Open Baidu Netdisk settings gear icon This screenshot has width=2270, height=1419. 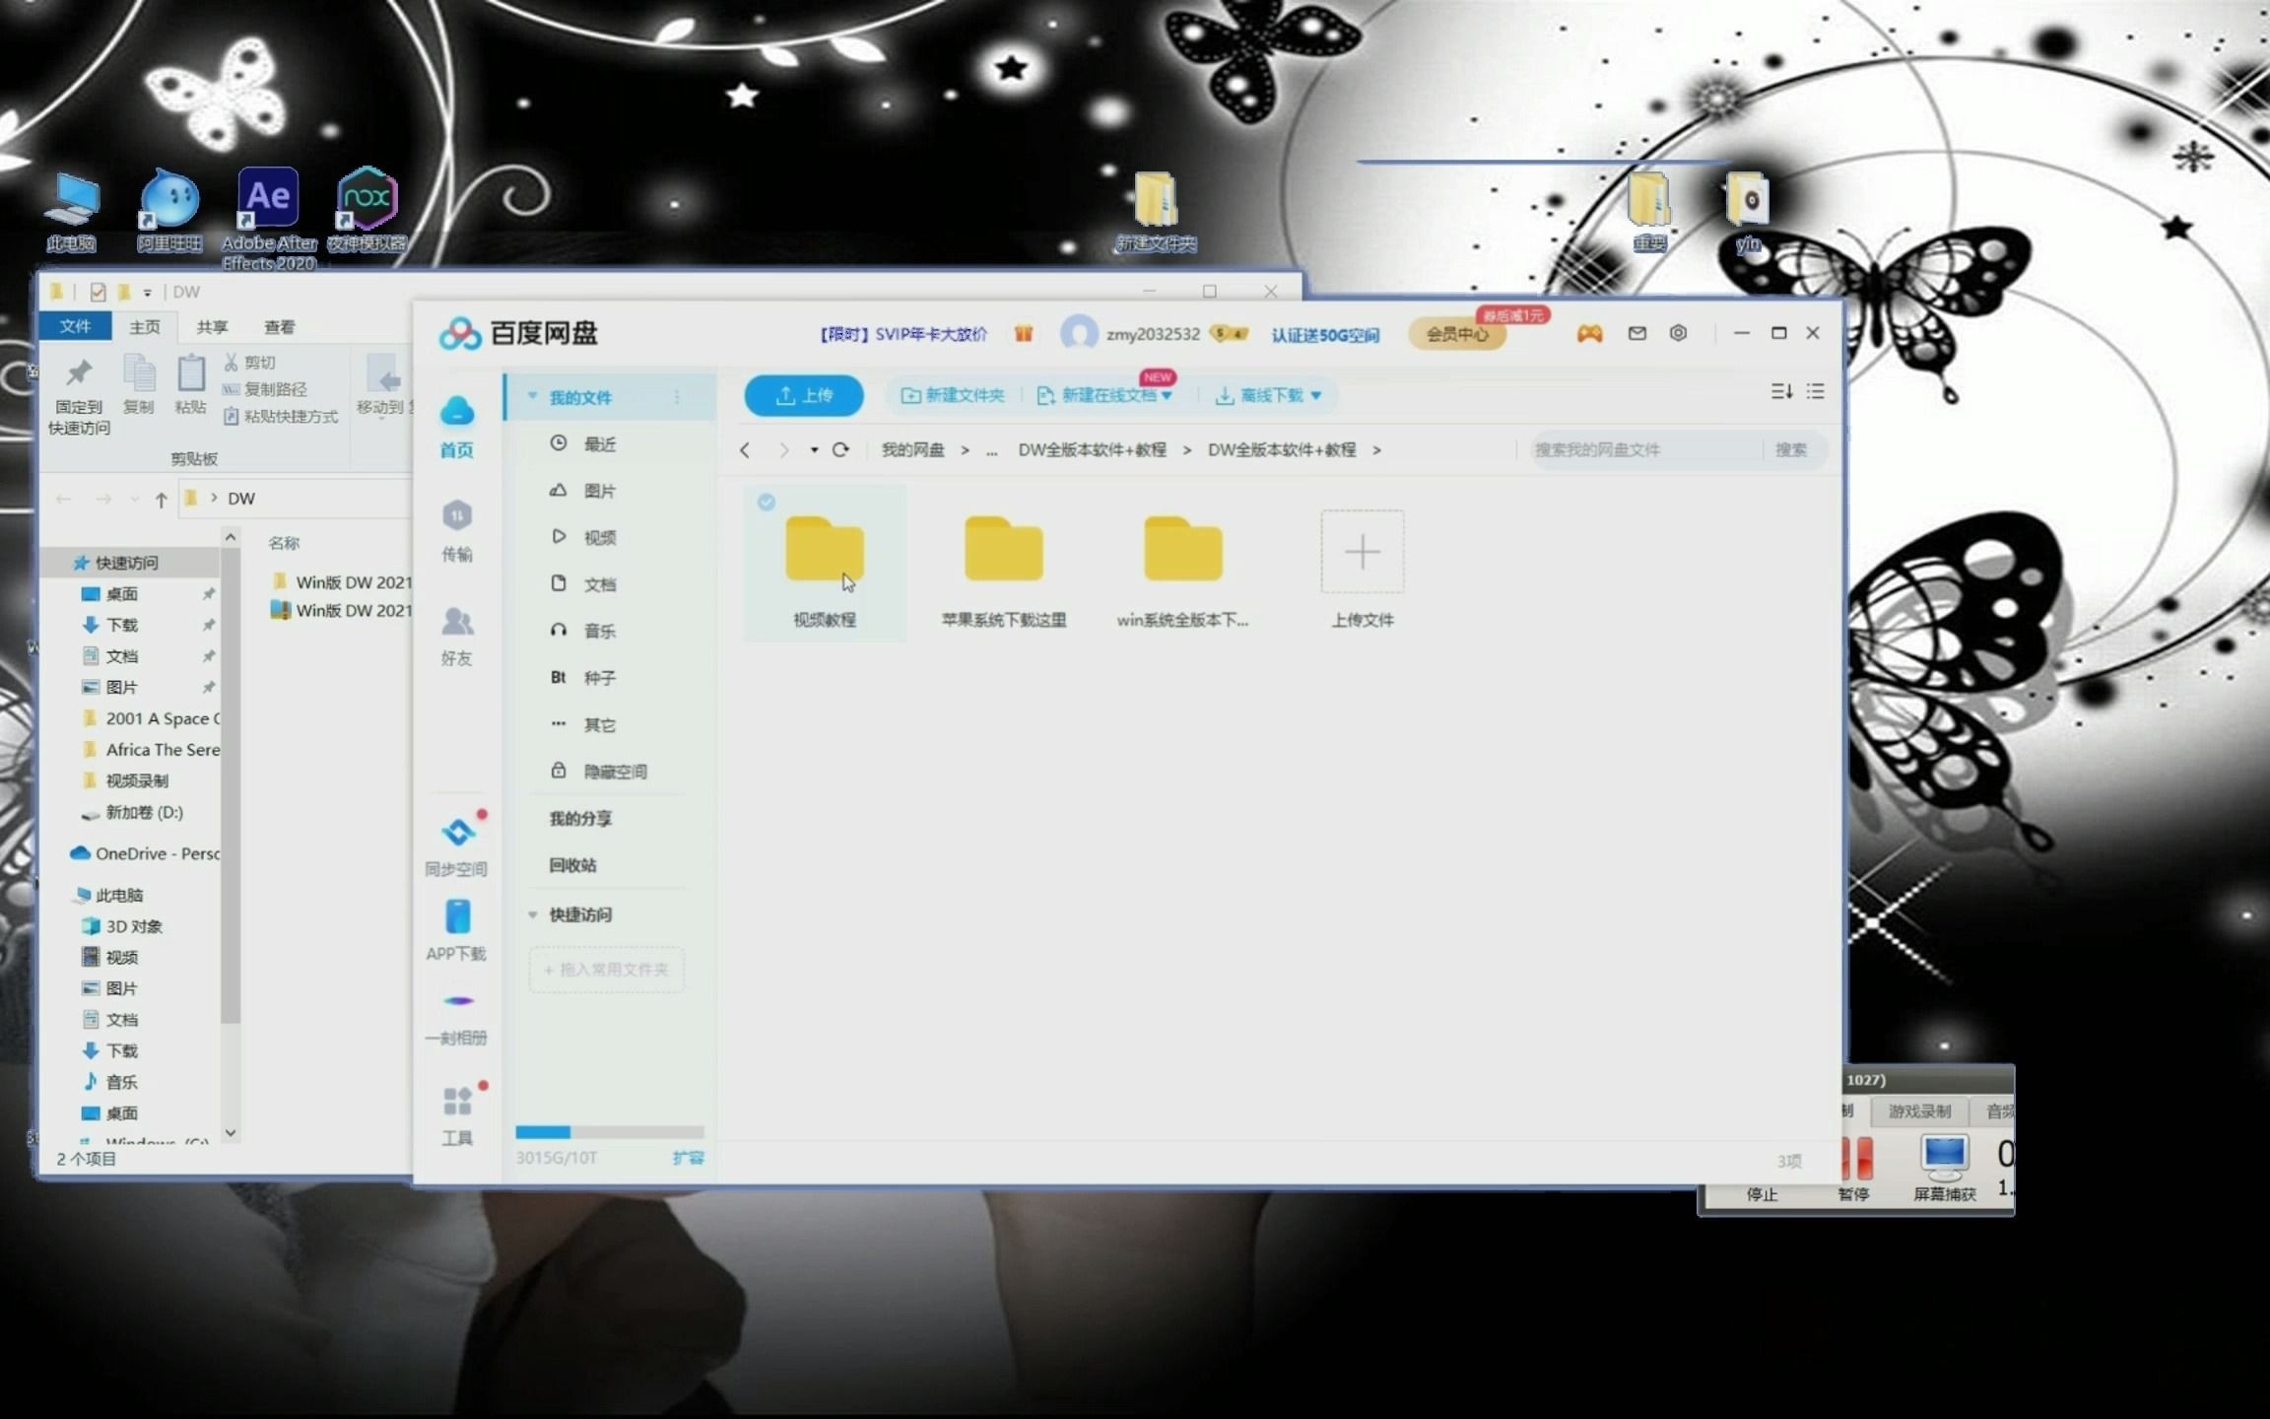point(1678,333)
